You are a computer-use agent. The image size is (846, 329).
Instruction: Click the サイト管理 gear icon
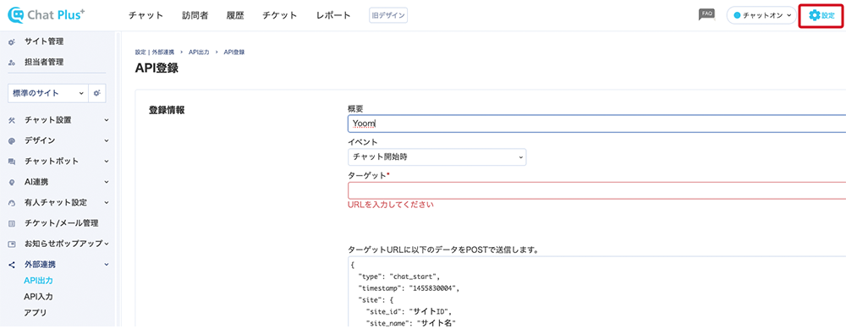pos(12,42)
